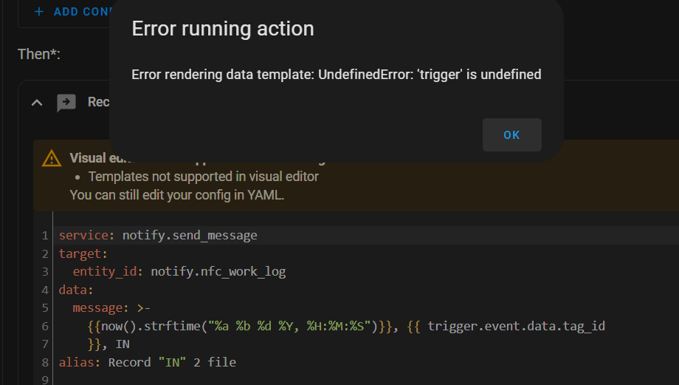Click 'You can still edit your config in YAML'
Image resolution: width=679 pixels, height=385 pixels.
[176, 195]
